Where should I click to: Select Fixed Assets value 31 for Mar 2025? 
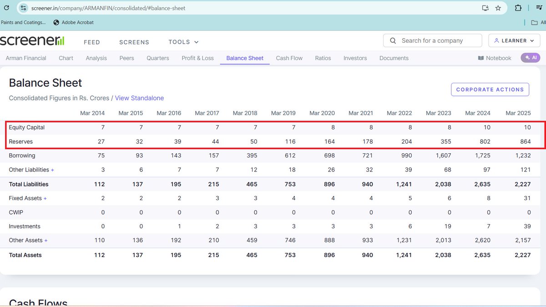pyautogui.click(x=527, y=198)
